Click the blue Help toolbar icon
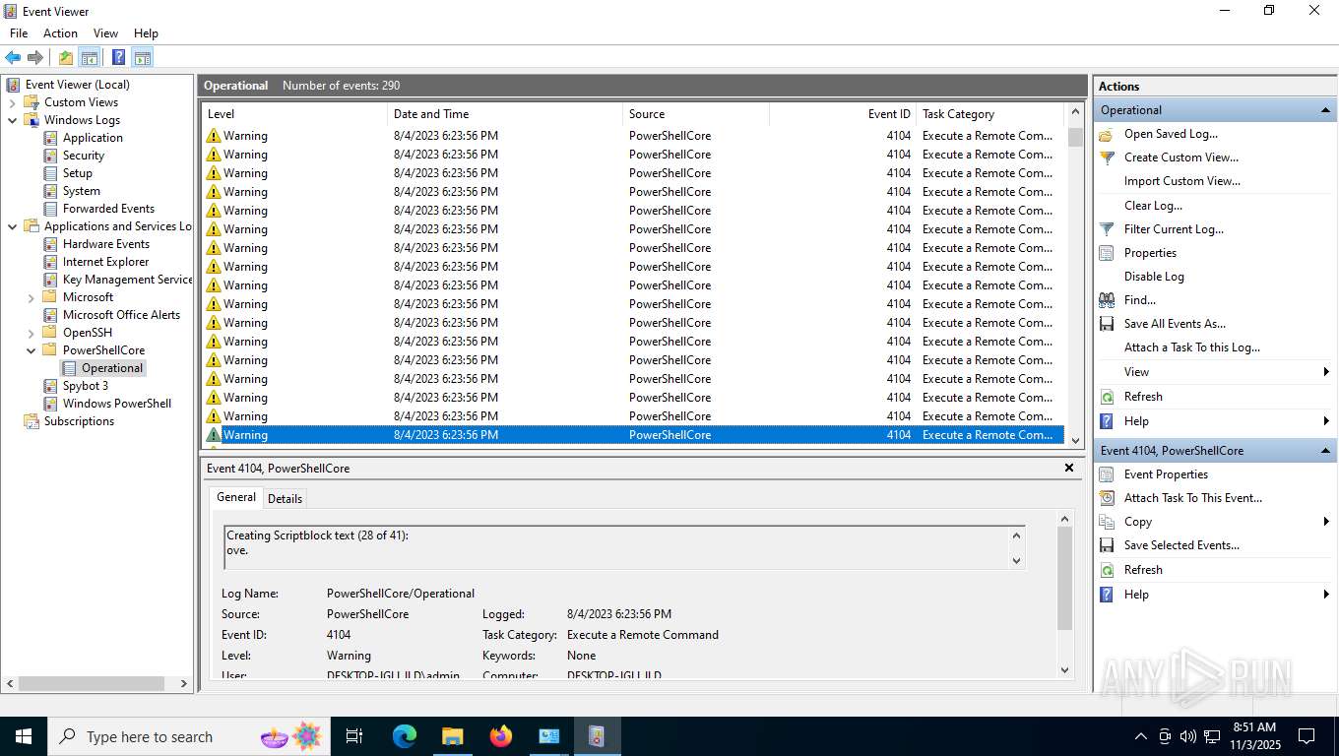This screenshot has height=756, width=1339. point(118,57)
